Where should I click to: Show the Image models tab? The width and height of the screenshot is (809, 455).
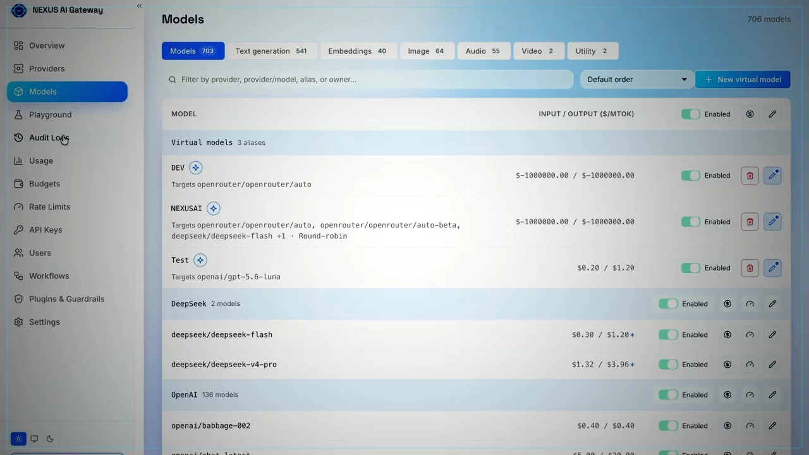click(x=427, y=51)
